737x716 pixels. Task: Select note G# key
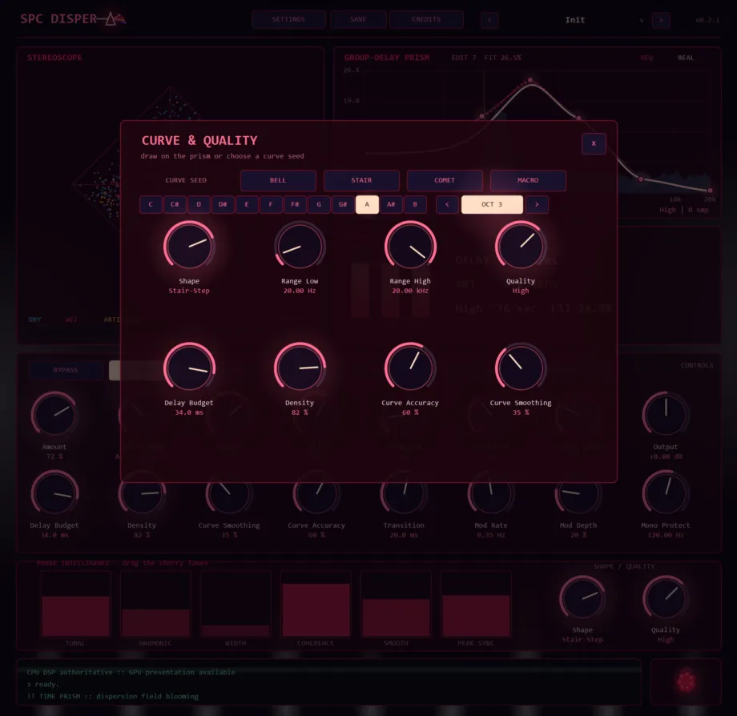coord(343,204)
